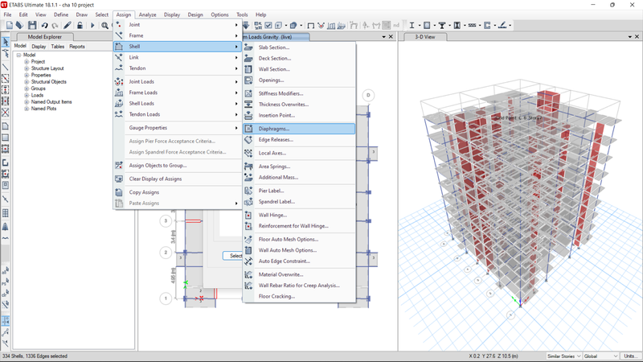Click the Assign Objects to Group icon
643x362 pixels.
point(119,165)
